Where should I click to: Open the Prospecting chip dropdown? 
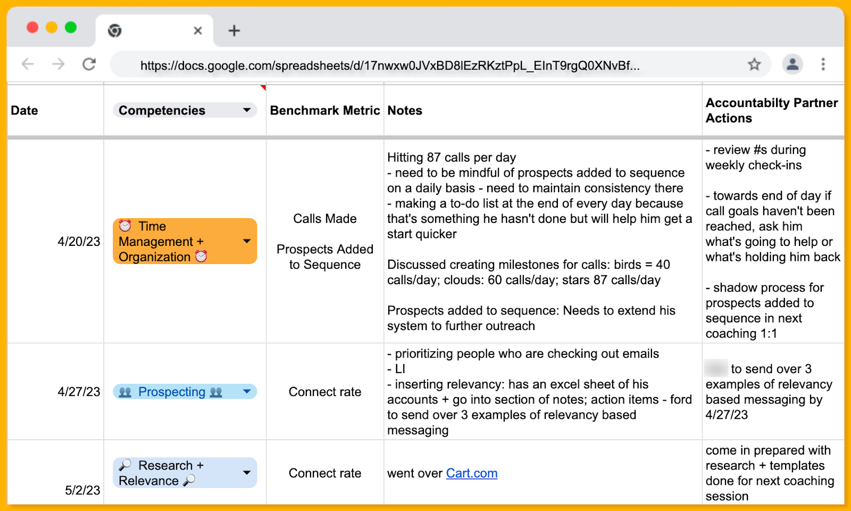click(247, 392)
